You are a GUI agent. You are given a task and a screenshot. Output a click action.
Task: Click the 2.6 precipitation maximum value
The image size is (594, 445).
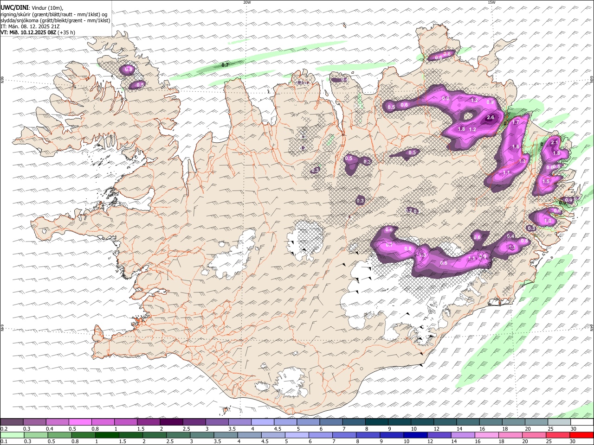coord(491,118)
